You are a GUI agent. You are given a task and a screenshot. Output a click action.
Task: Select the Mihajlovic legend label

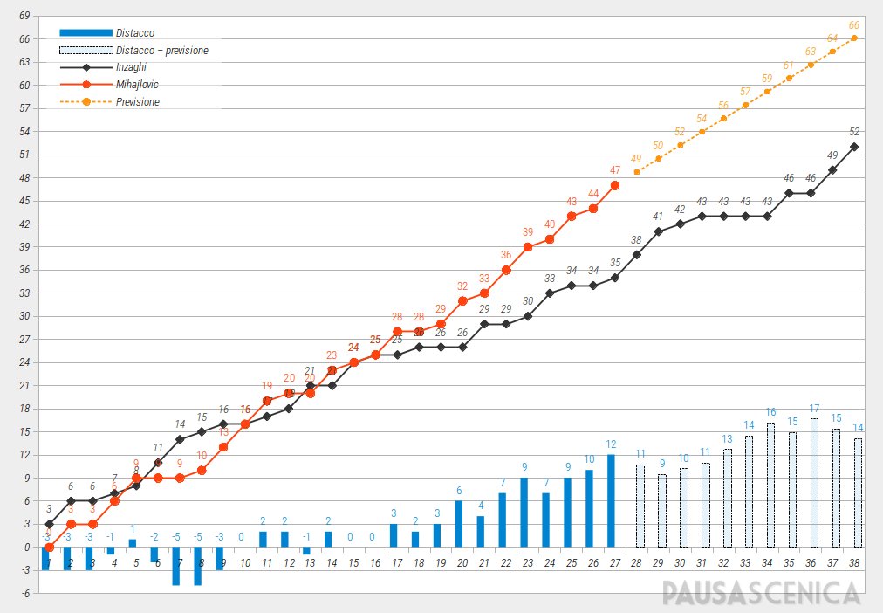137,85
